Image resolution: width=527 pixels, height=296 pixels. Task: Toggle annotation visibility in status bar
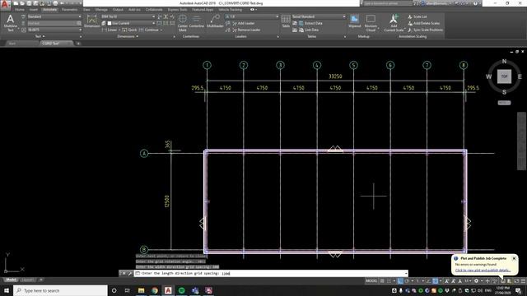click(x=446, y=281)
